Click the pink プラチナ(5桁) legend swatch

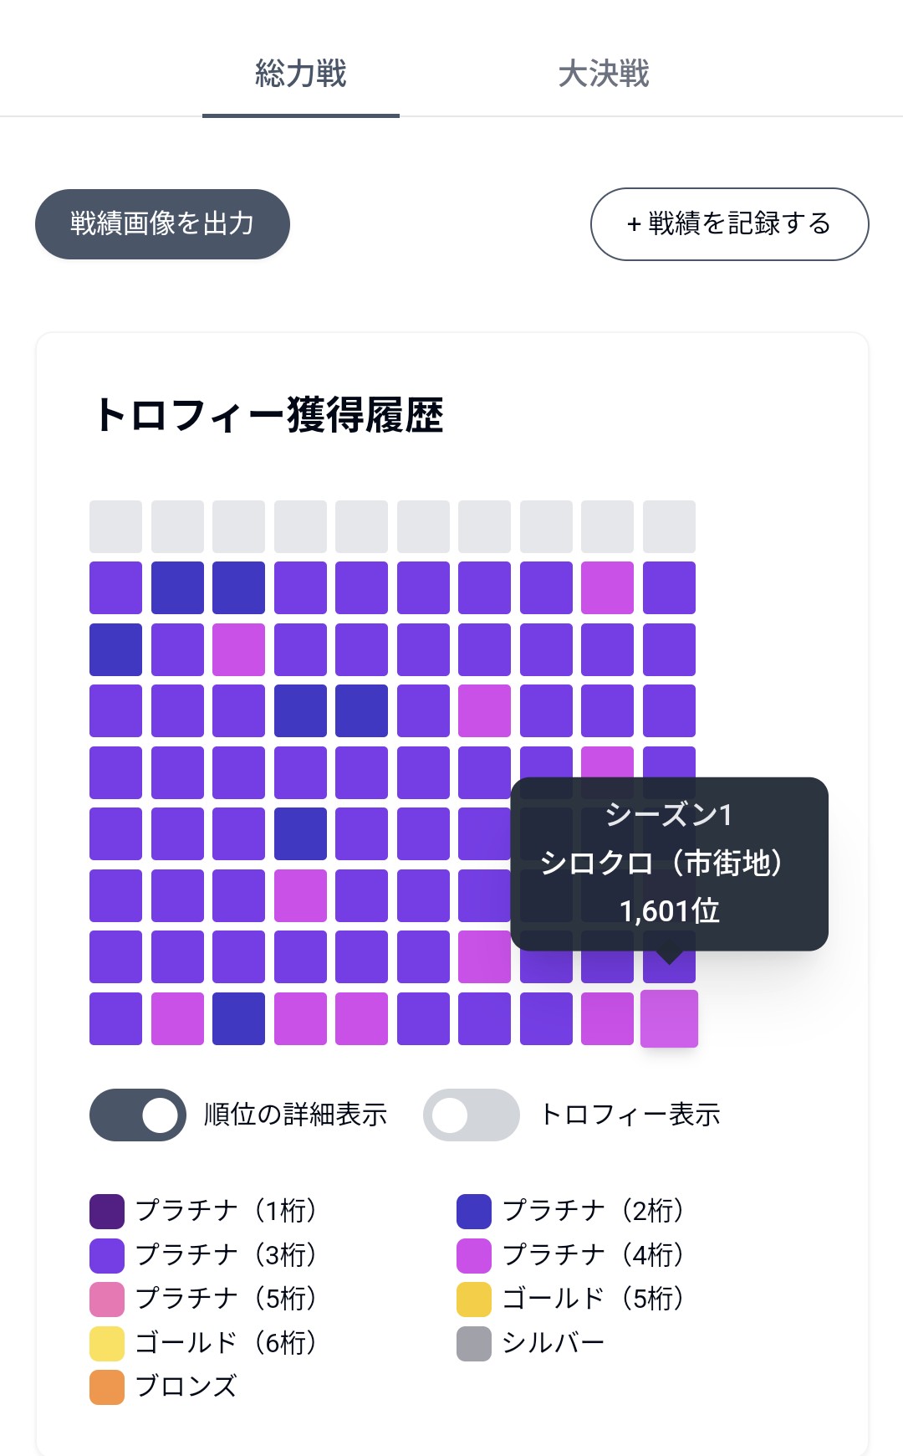pyautogui.click(x=107, y=1299)
